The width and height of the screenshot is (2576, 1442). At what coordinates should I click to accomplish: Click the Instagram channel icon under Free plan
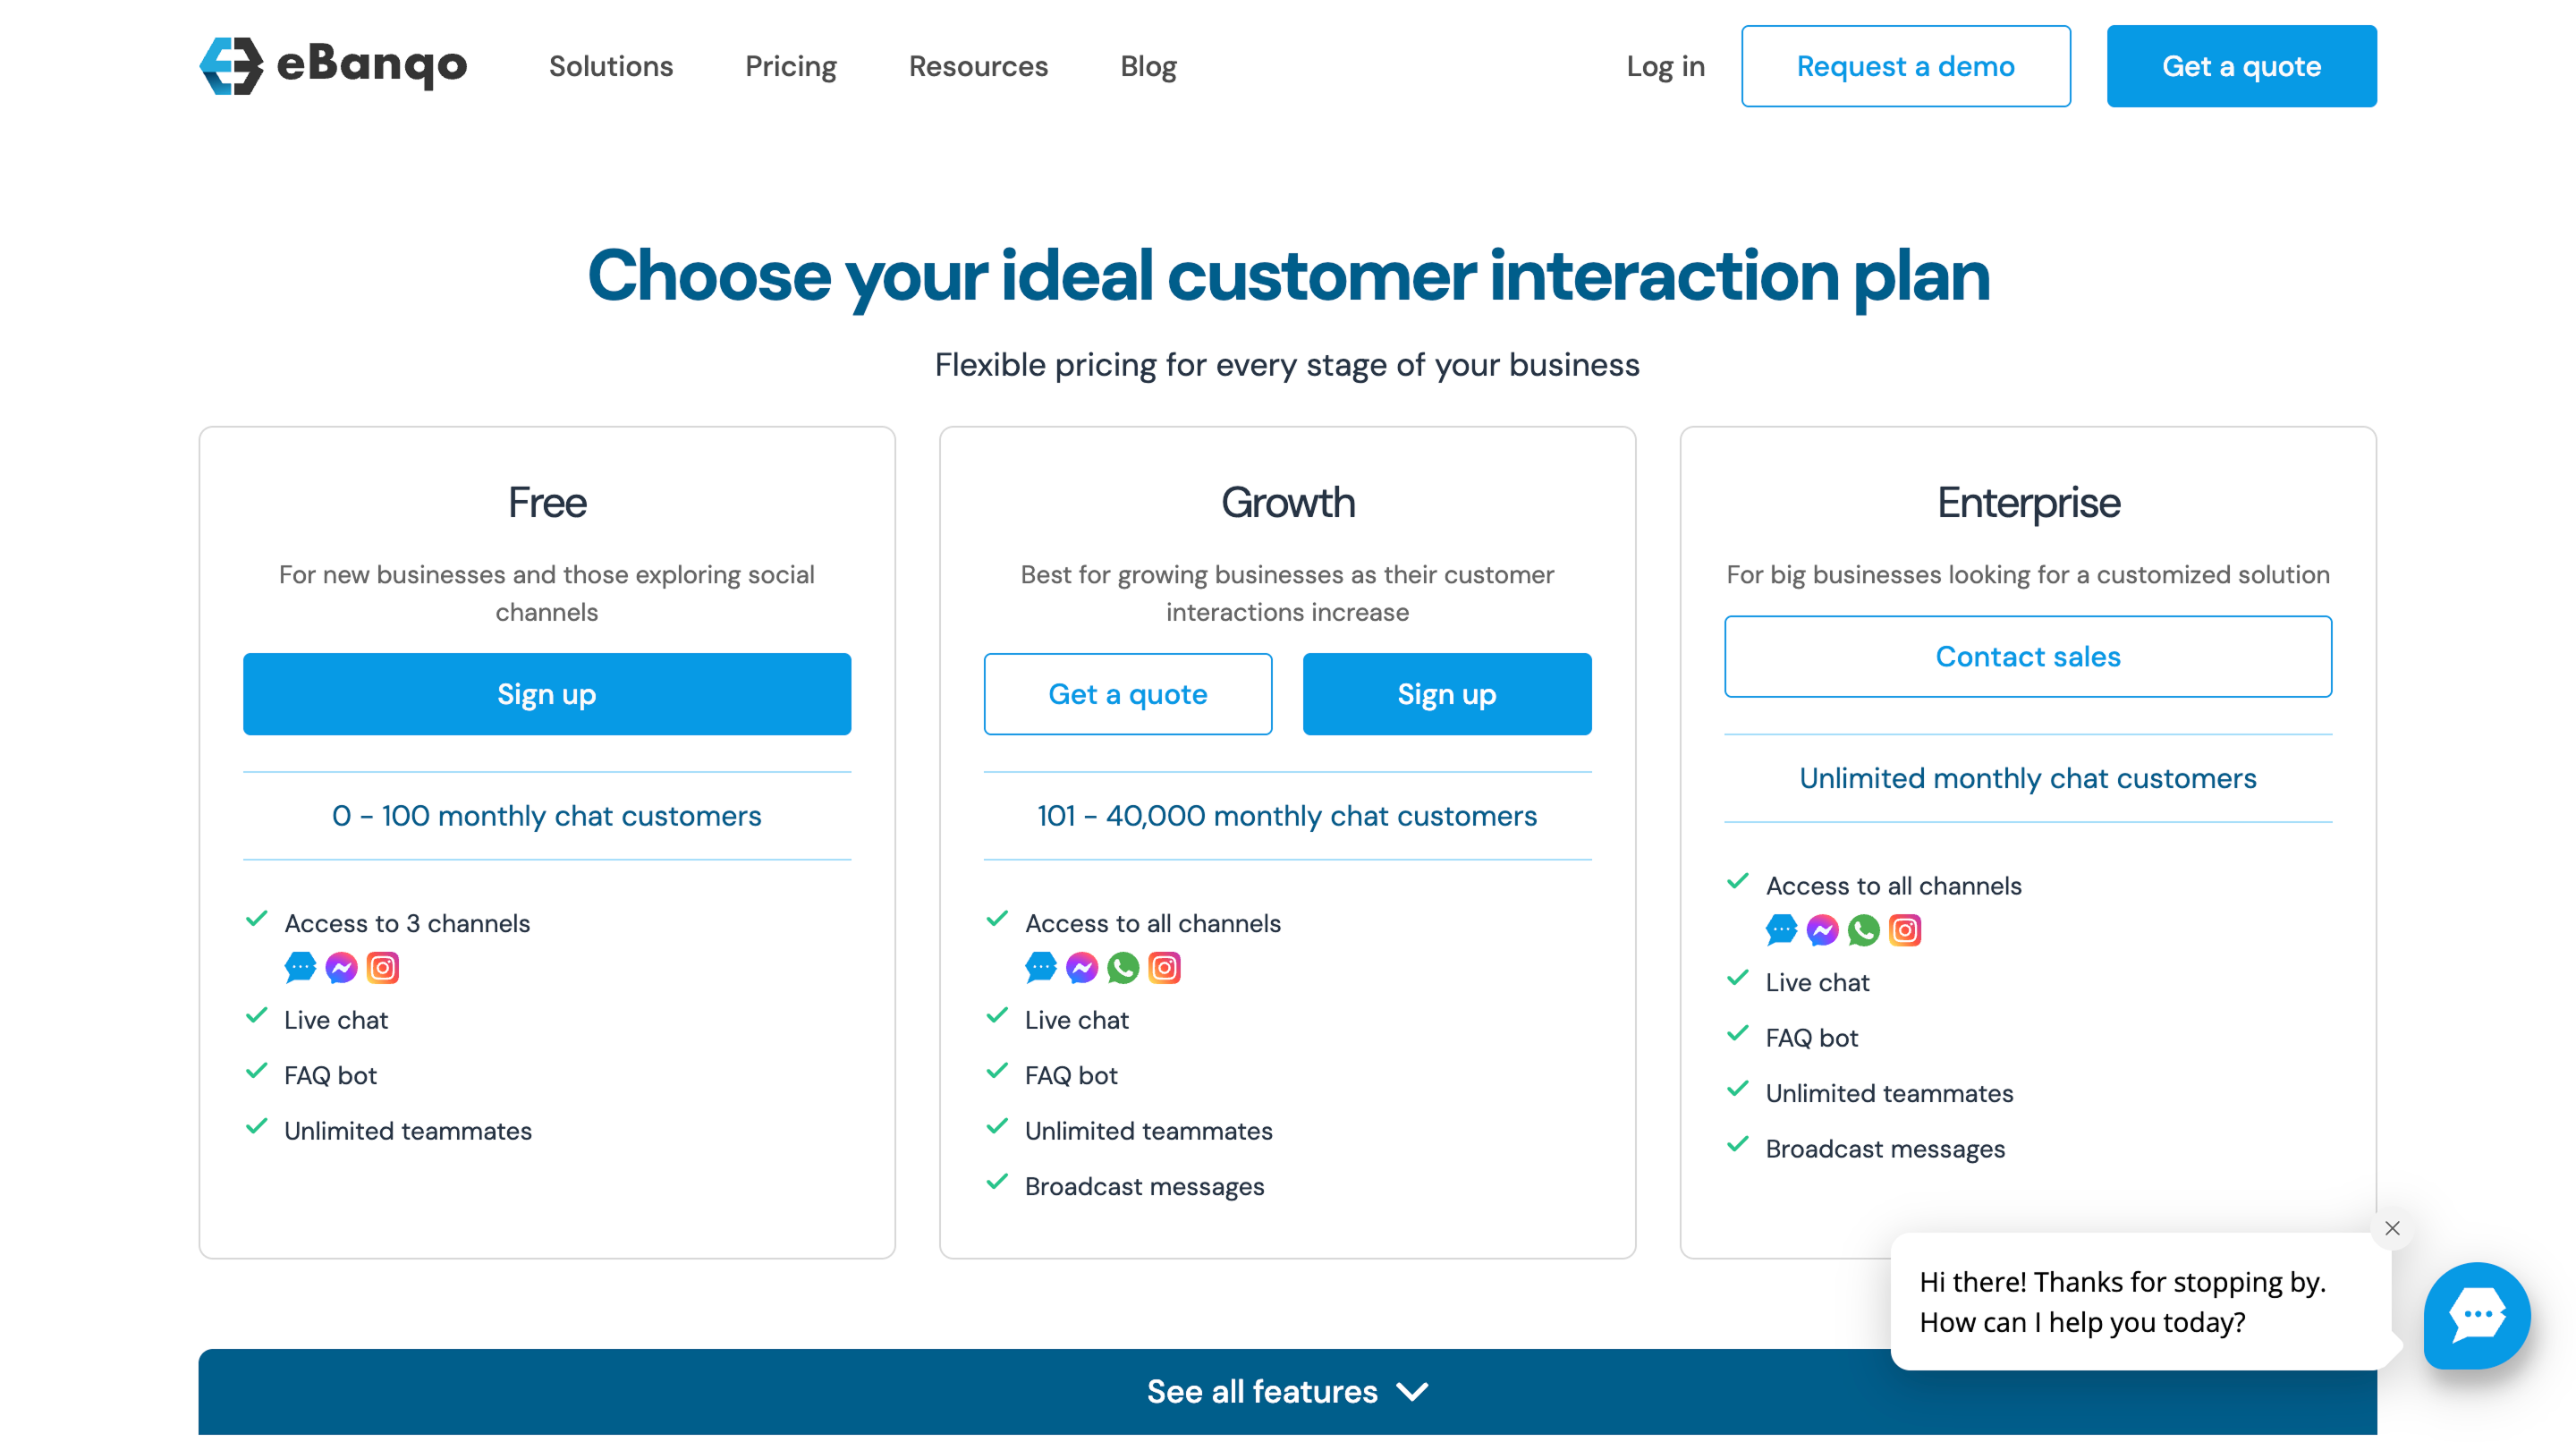(383, 967)
